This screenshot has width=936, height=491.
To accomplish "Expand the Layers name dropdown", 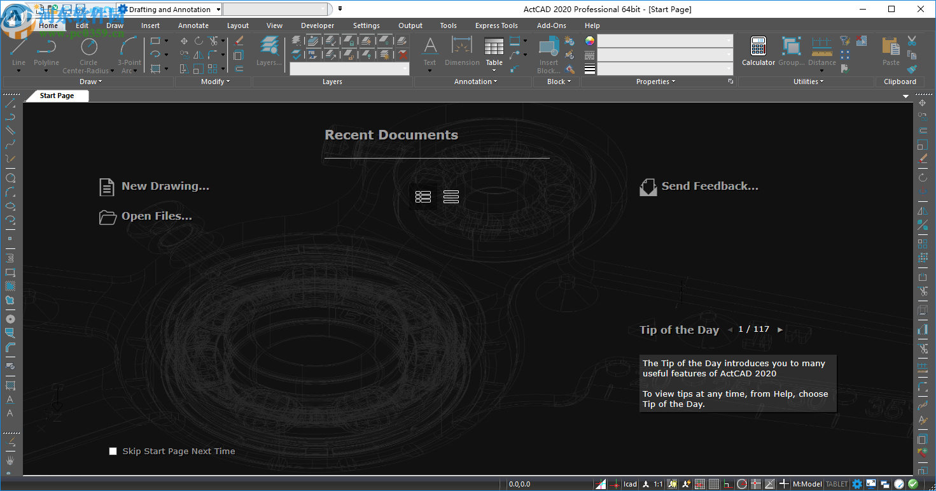I will pos(405,69).
